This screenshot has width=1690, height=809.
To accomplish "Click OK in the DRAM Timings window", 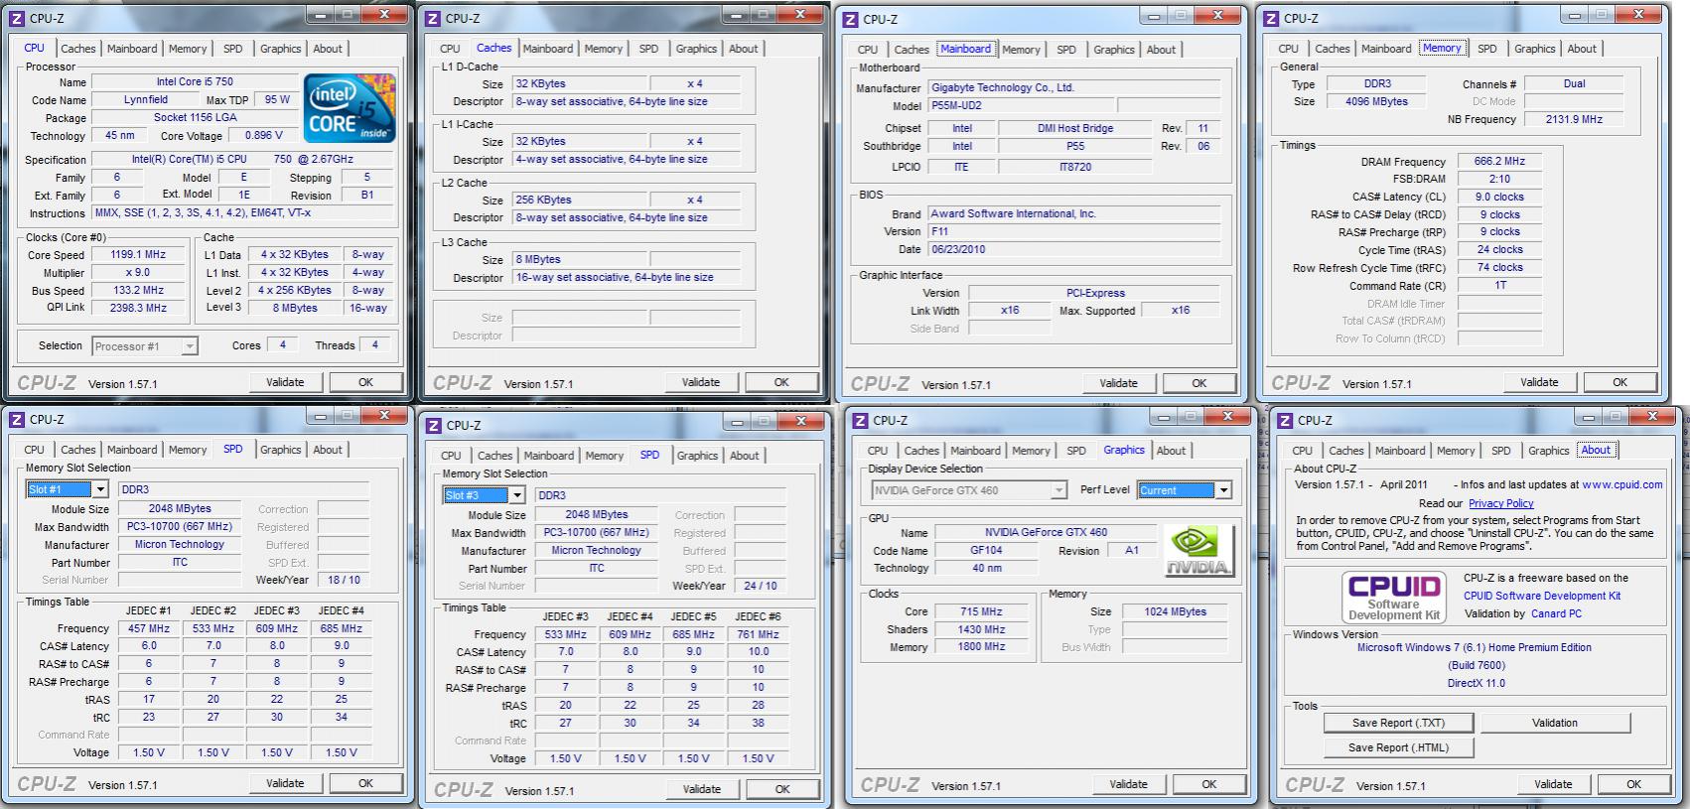I will (1620, 382).
